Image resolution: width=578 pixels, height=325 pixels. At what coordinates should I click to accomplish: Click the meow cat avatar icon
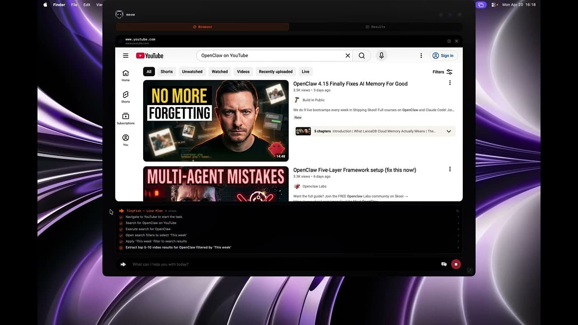(x=119, y=14)
